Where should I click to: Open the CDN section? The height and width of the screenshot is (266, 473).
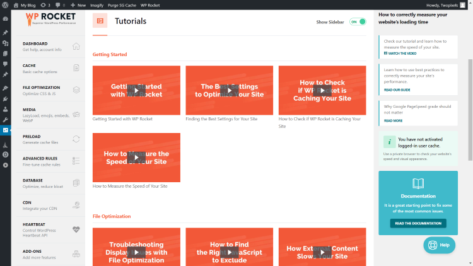pos(50,205)
